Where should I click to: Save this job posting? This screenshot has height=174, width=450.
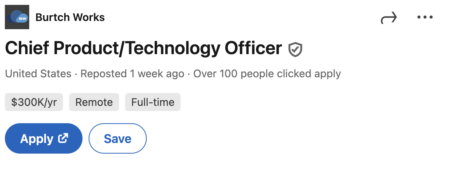tap(118, 138)
